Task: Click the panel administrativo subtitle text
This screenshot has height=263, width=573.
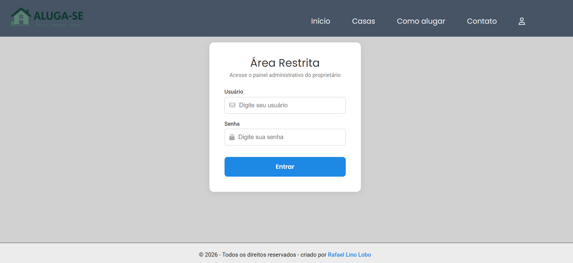Action: (285, 75)
